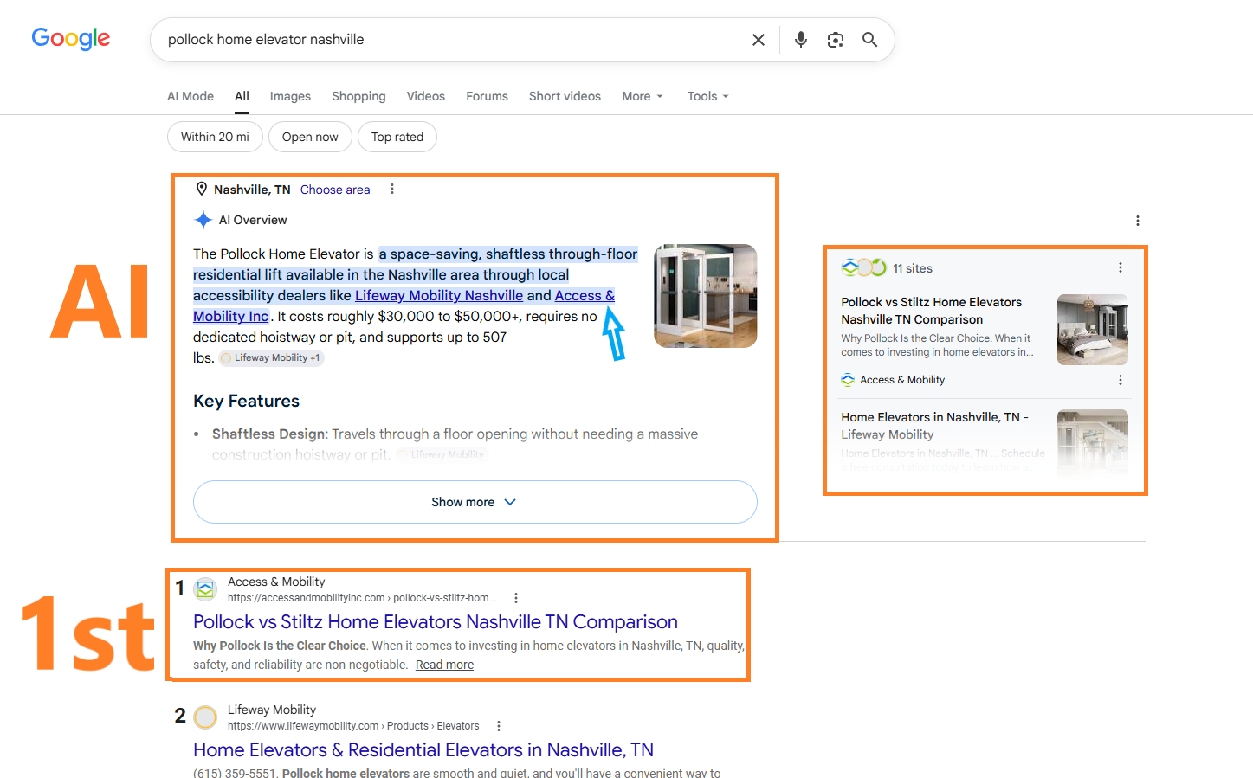Click the Access & Mobility result favicon
1253x778 pixels.
click(205, 589)
